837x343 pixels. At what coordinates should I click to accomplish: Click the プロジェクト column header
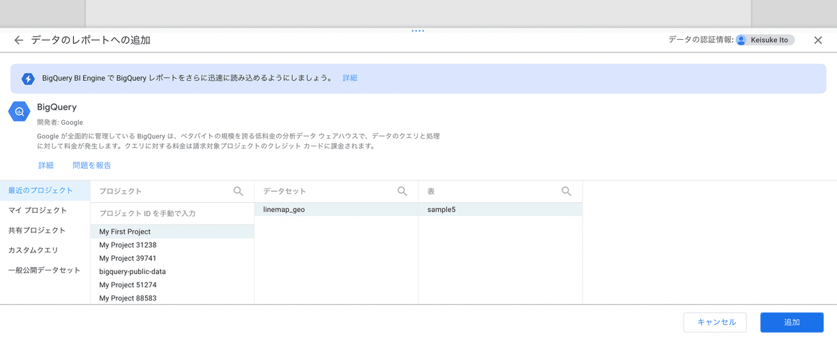coord(120,191)
